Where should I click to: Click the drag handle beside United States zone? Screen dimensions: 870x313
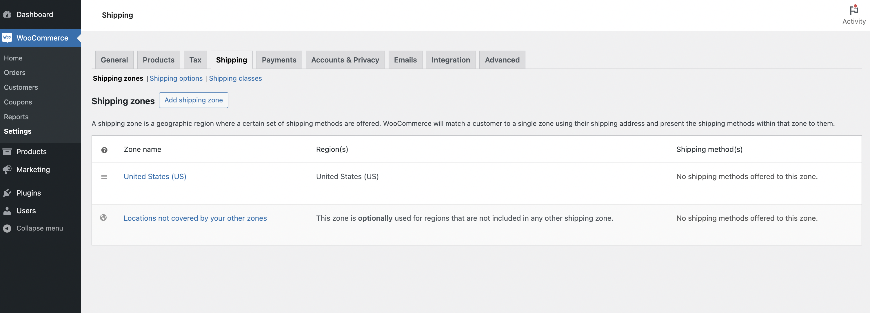pyautogui.click(x=104, y=177)
